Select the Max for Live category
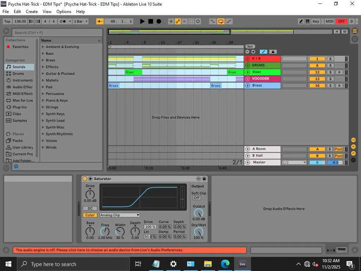Screen dimensions: 361x271 pos(19,100)
